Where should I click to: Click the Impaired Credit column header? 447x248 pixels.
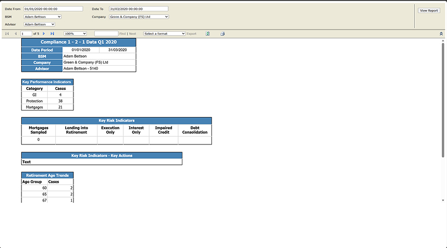pyautogui.click(x=164, y=130)
